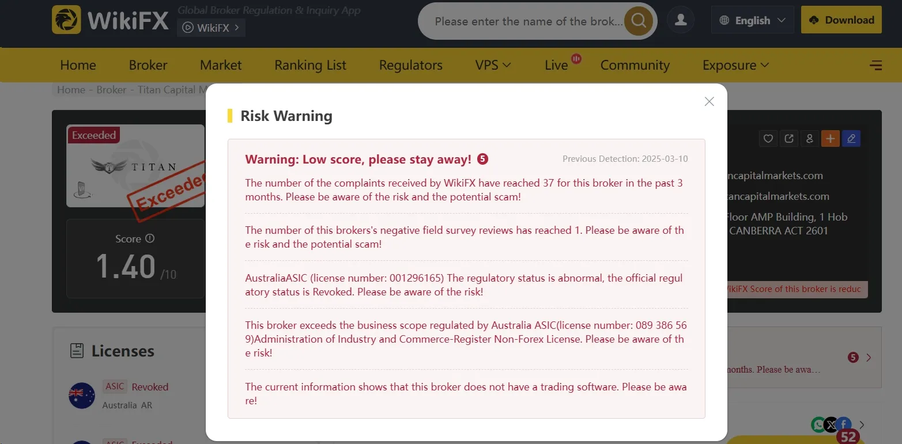Click the Score info icon
Viewport: 902px width, 444px height.
click(x=150, y=238)
